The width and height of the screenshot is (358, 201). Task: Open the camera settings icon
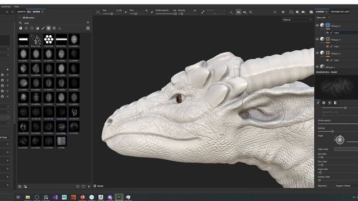pos(303,12)
